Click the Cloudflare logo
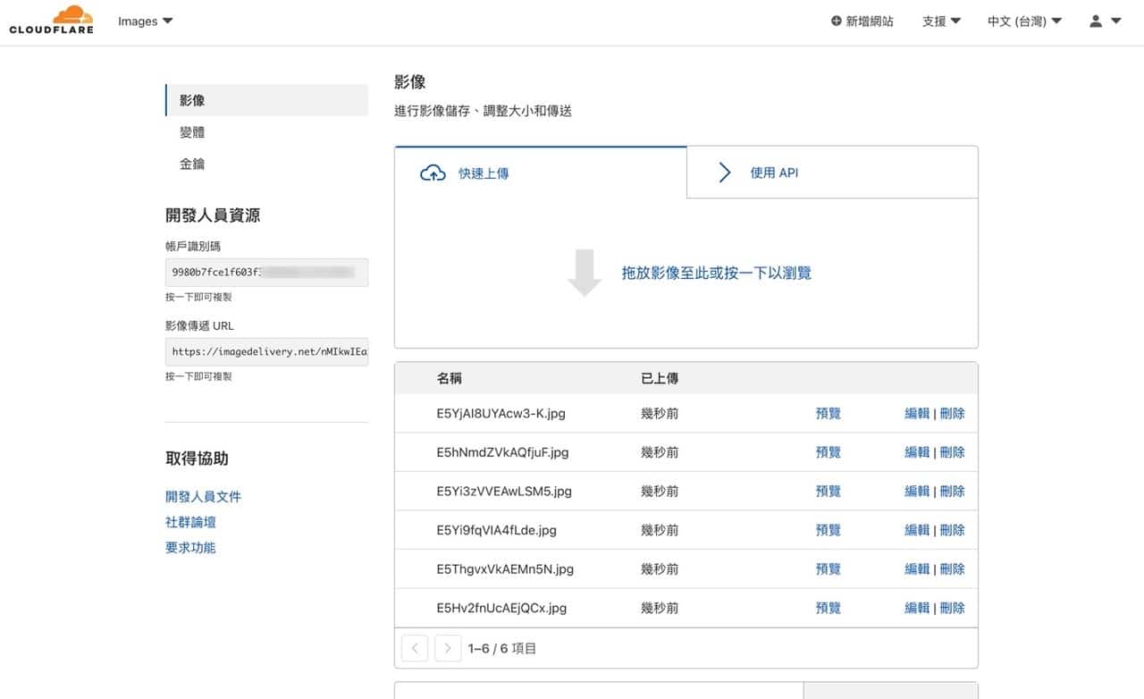This screenshot has height=699, width=1144. (x=52, y=20)
